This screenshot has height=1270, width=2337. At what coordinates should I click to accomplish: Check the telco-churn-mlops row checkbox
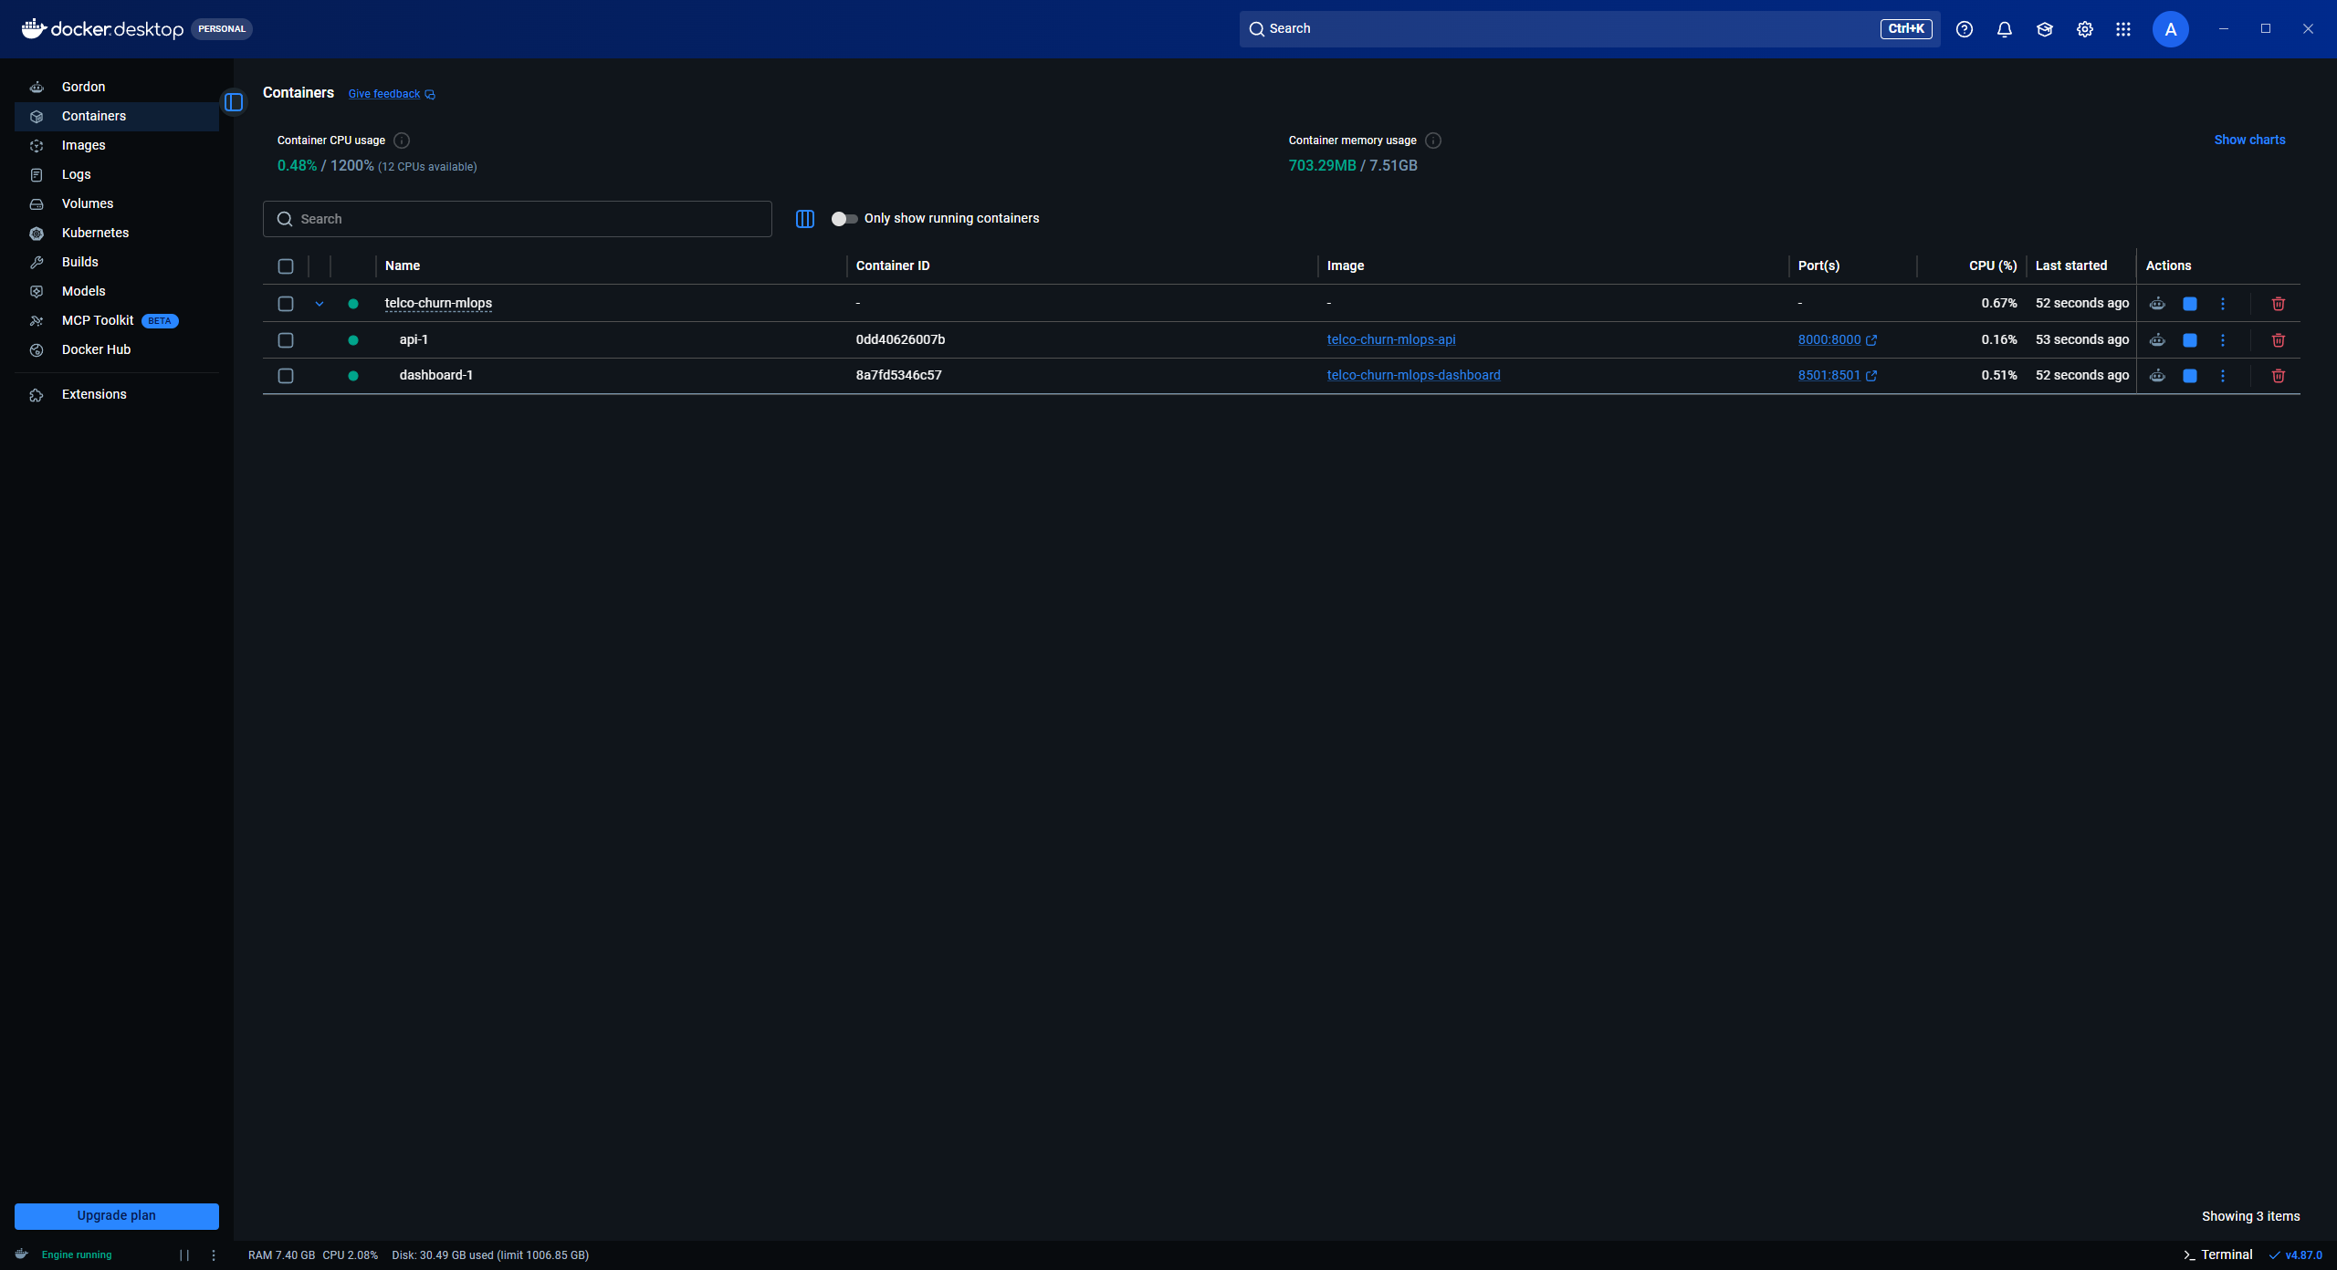coord(286,304)
